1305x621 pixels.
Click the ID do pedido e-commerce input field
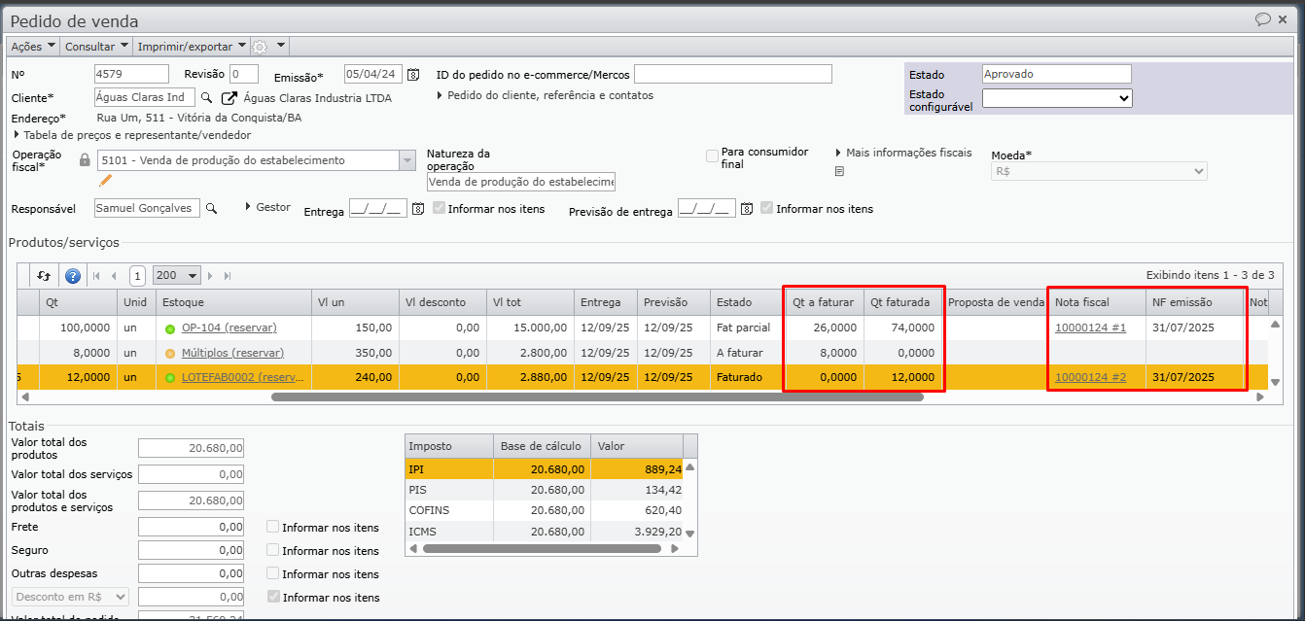(732, 75)
